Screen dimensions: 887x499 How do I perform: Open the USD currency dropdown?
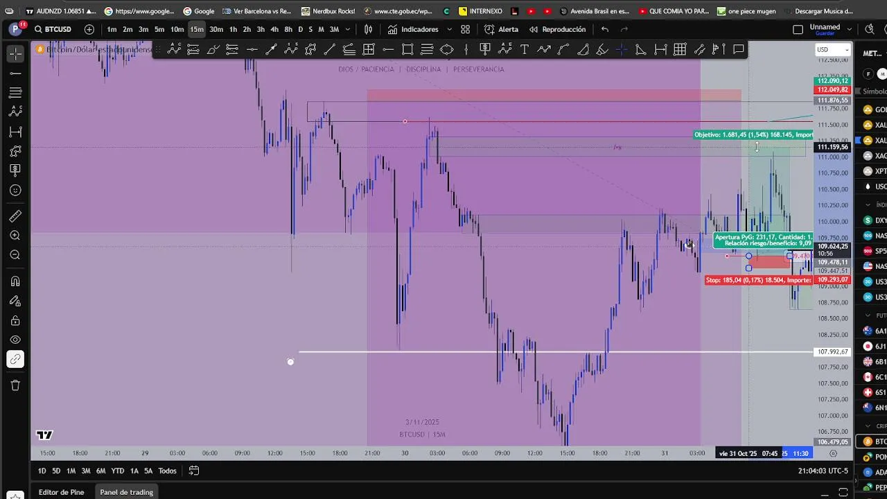832,49
